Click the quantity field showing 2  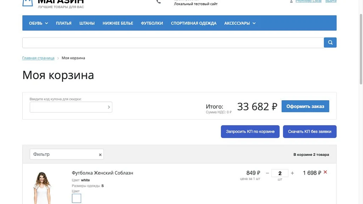(x=280, y=173)
